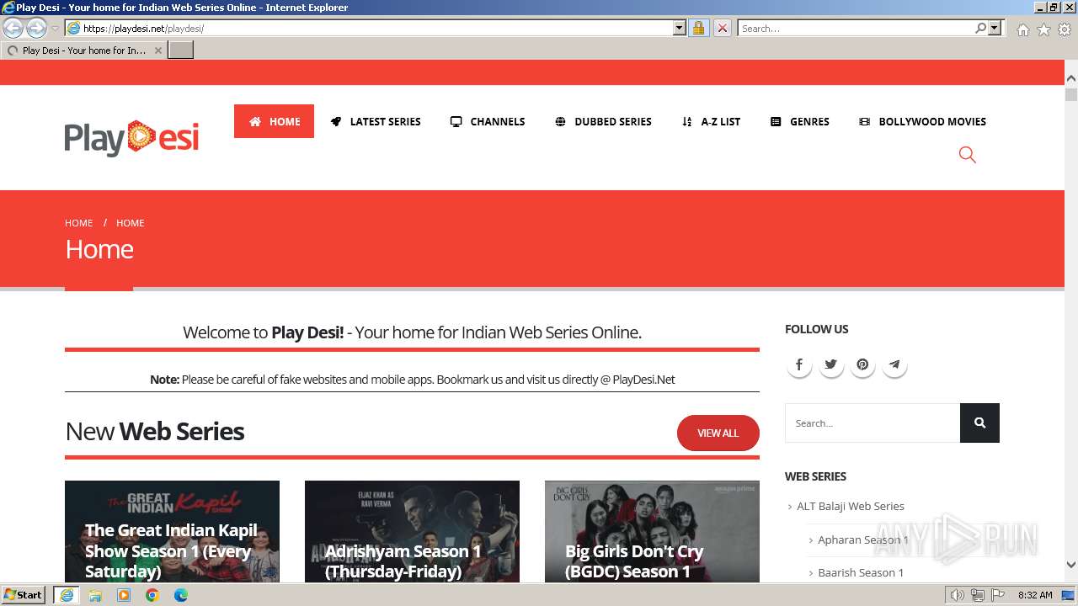The width and height of the screenshot is (1078, 606).
Task: Open Adrishyam Season 1 thumbnail
Action: coord(412,532)
